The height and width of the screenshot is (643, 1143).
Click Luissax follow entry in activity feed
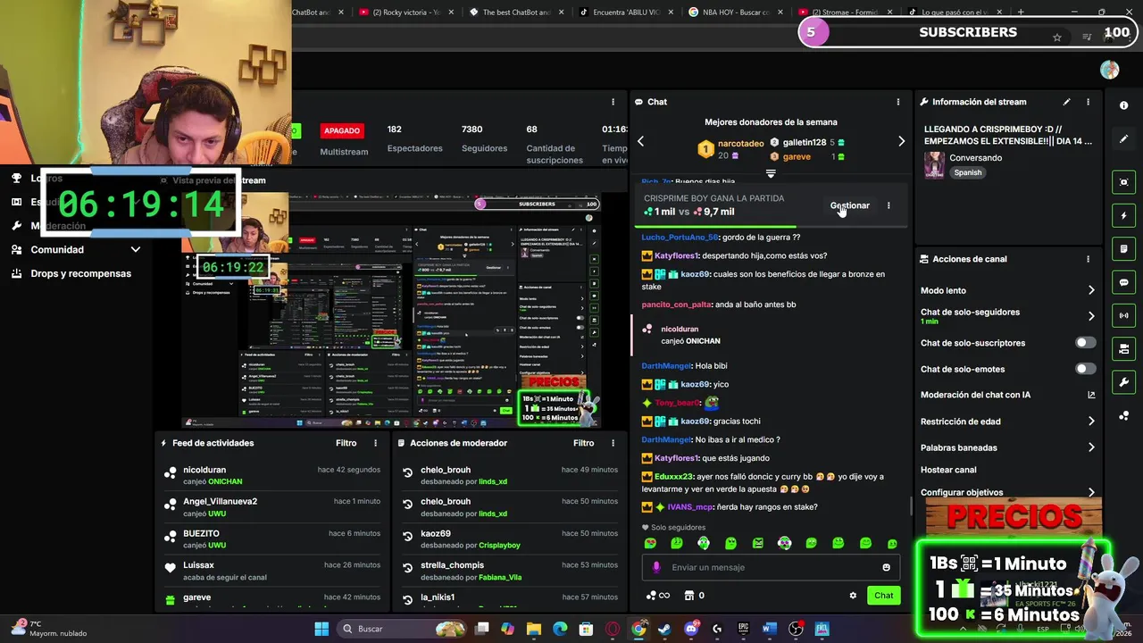pos(272,571)
